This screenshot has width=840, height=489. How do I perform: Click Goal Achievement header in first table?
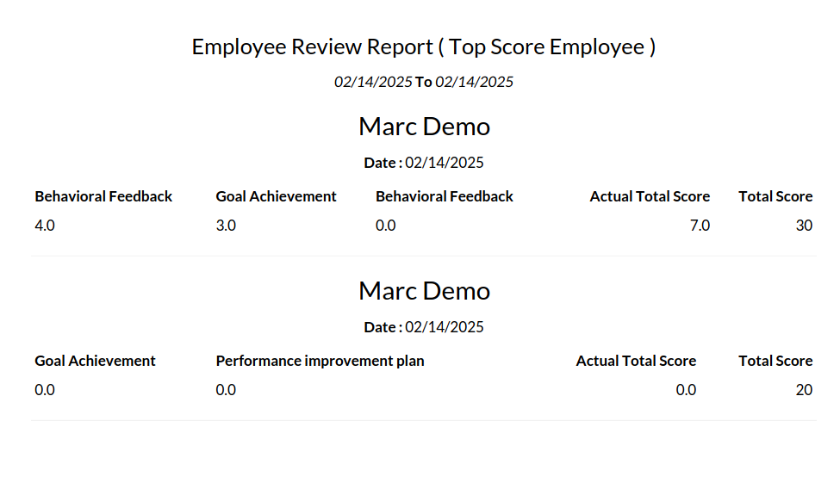click(x=276, y=196)
